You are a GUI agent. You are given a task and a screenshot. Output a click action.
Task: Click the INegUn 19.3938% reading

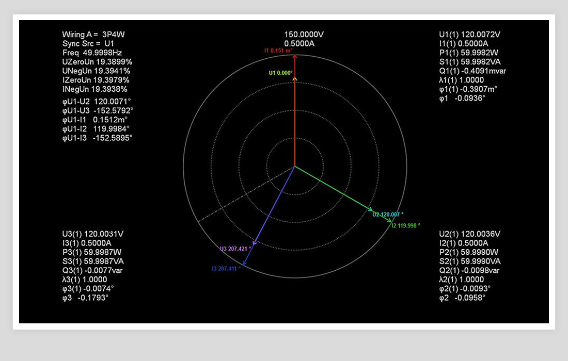point(94,89)
